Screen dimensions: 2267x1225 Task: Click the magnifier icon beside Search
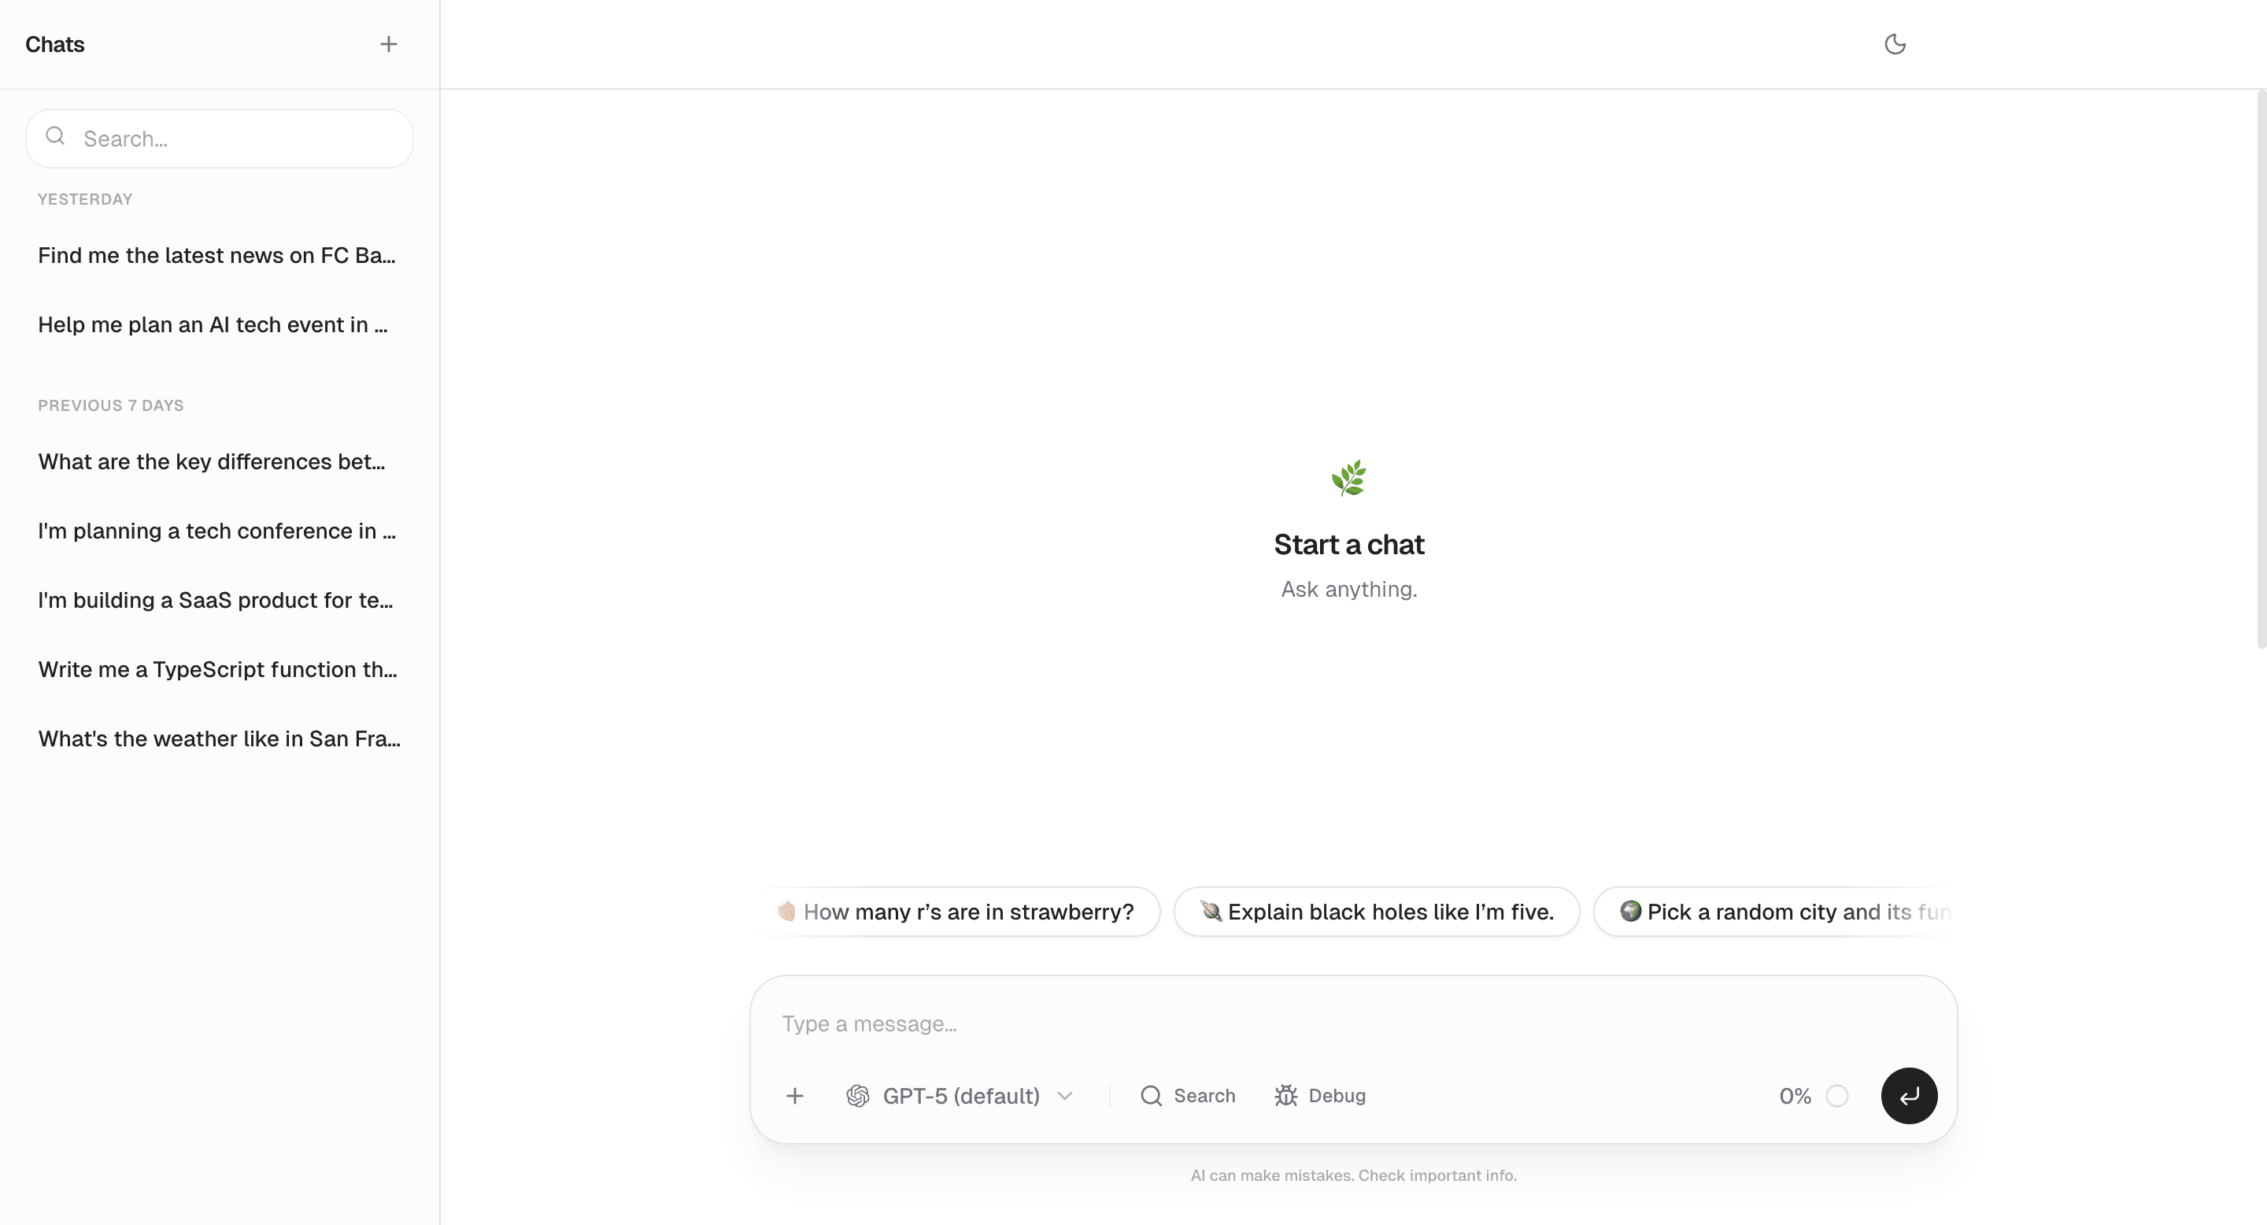click(1151, 1096)
